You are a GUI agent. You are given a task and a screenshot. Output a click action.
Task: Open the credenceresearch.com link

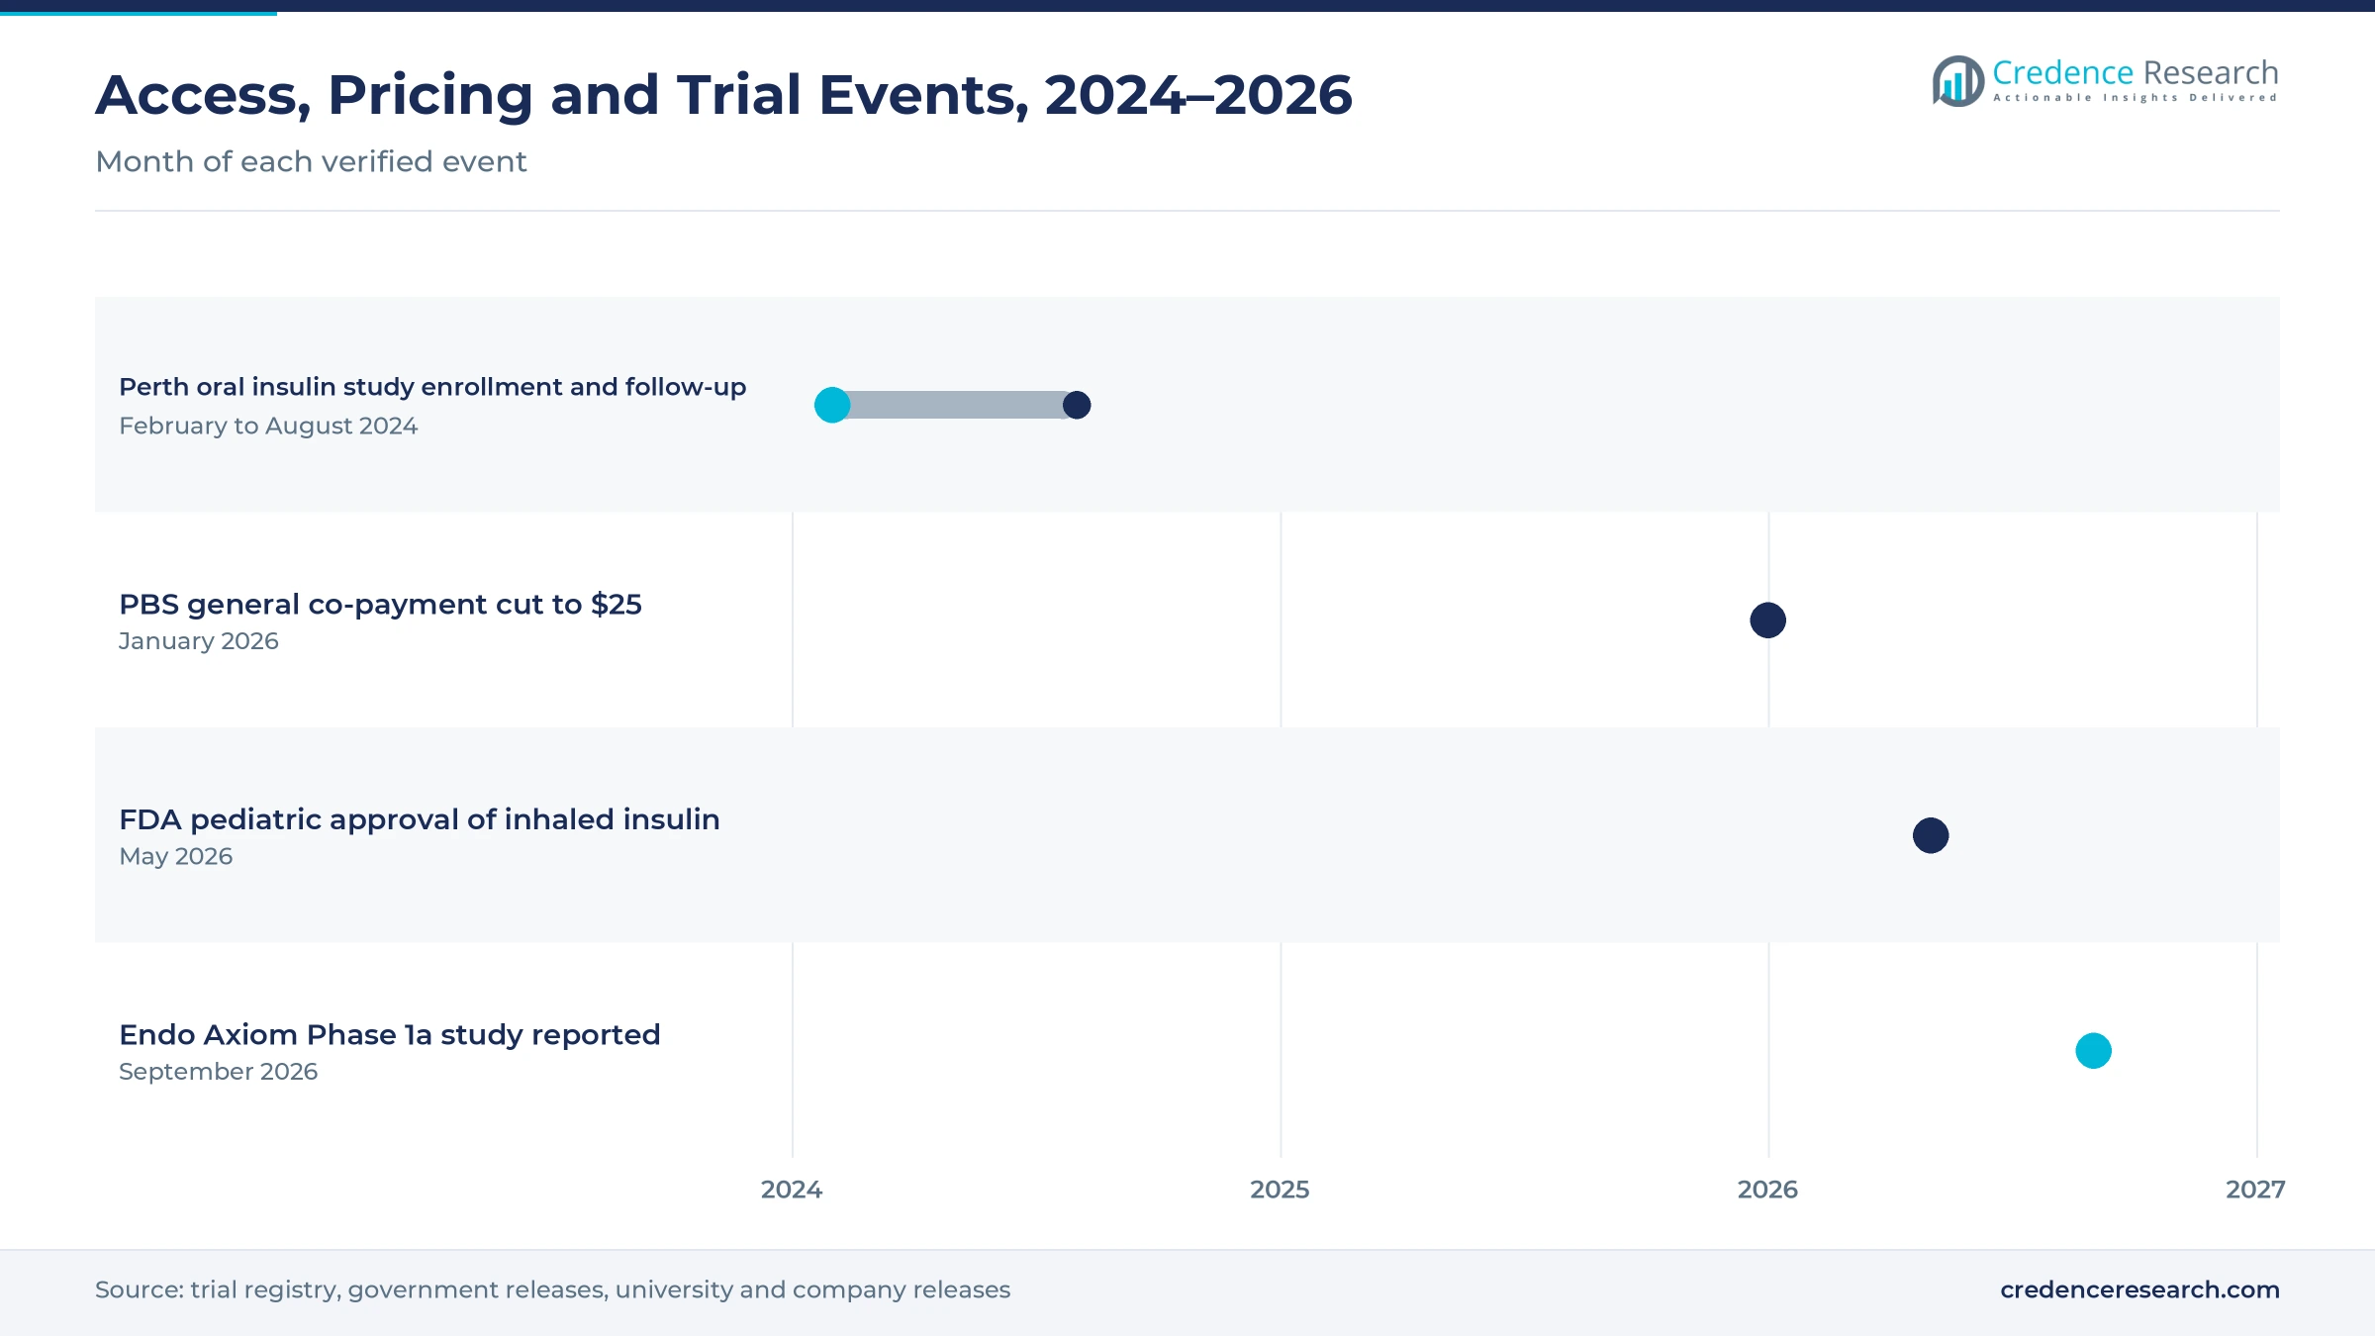(2139, 1289)
